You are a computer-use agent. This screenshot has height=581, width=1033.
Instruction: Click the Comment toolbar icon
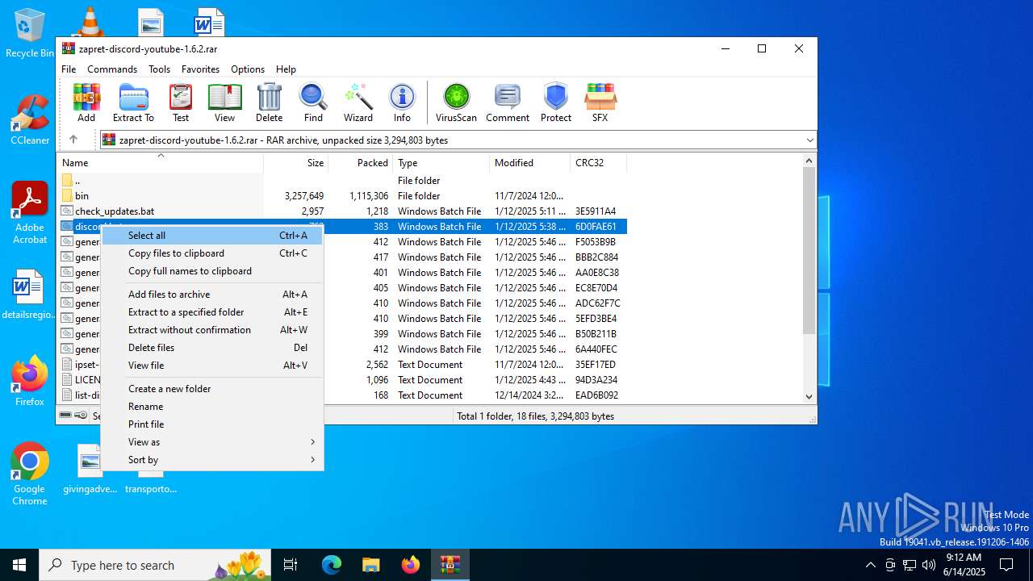click(x=508, y=102)
